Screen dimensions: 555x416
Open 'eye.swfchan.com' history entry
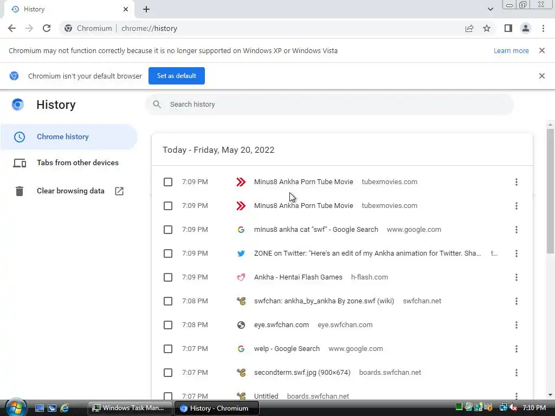pos(281,325)
